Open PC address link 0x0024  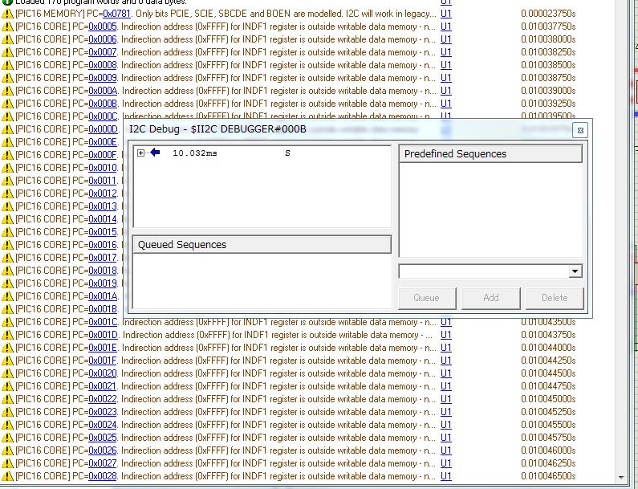(x=103, y=425)
